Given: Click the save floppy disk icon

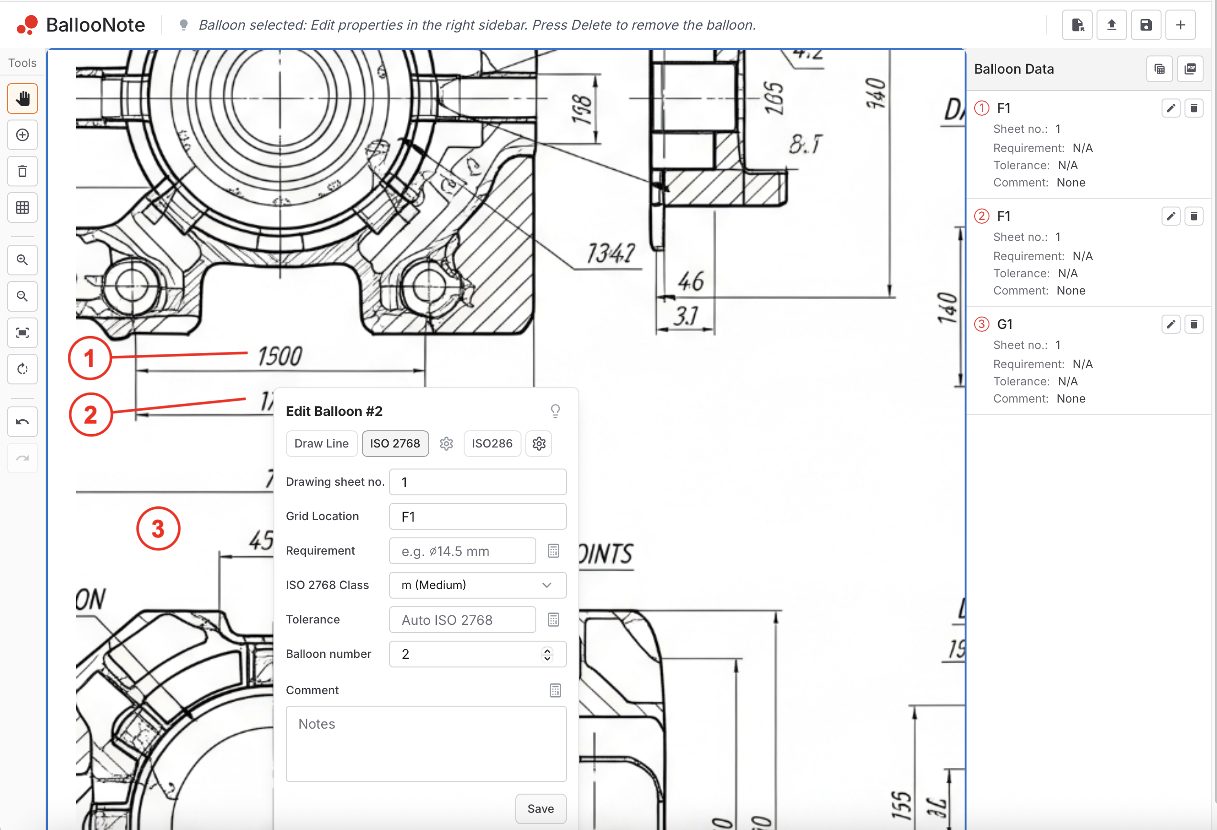Looking at the screenshot, I should click(x=1146, y=24).
